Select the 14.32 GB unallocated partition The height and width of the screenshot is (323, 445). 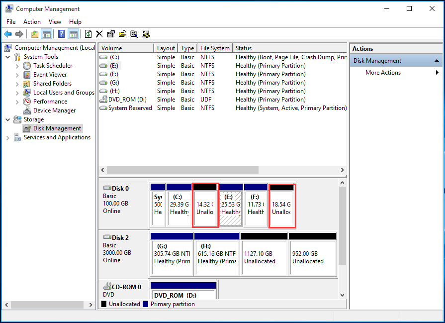(205, 205)
